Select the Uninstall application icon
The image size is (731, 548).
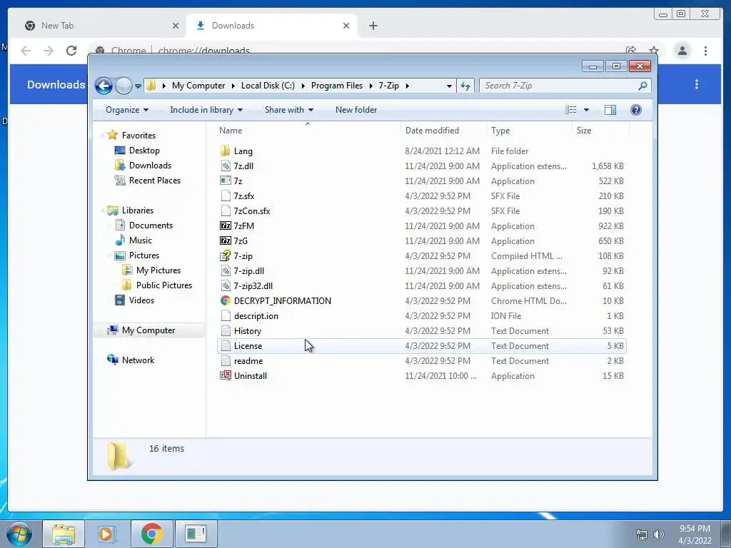225,375
